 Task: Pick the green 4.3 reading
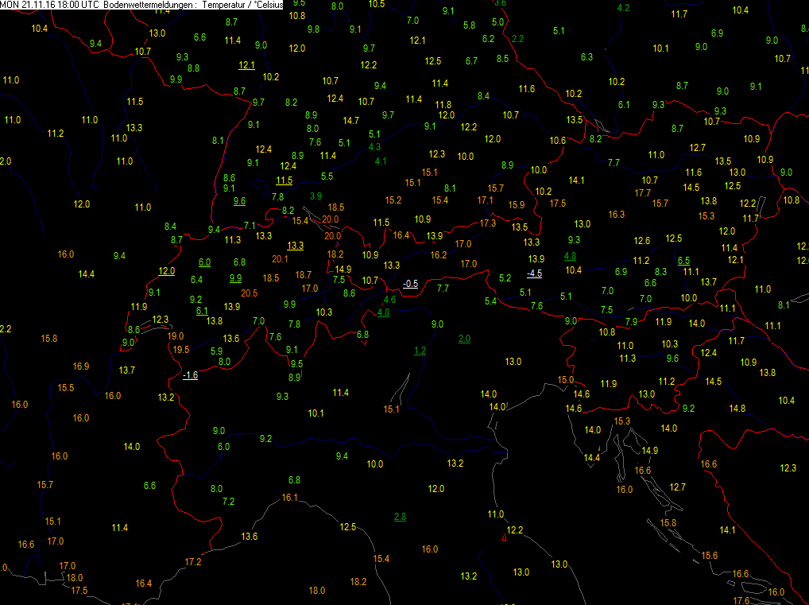click(x=374, y=147)
